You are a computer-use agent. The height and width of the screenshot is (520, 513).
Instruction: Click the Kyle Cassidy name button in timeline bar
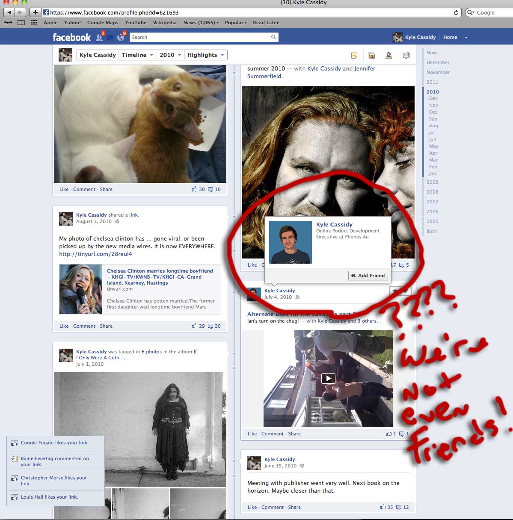[98, 55]
